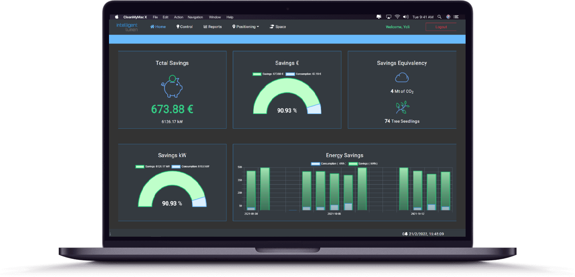Click the 90.93 % value in Savings kW gauge
Screen dimensions: 575x277
(x=172, y=203)
